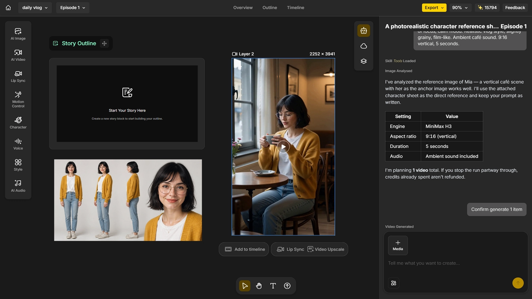Open the Voice tool
The image size is (532, 299).
(x=18, y=144)
